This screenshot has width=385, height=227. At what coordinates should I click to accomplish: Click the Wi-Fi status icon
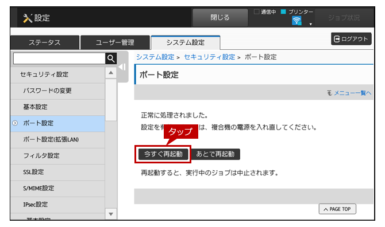pyautogui.click(x=297, y=21)
